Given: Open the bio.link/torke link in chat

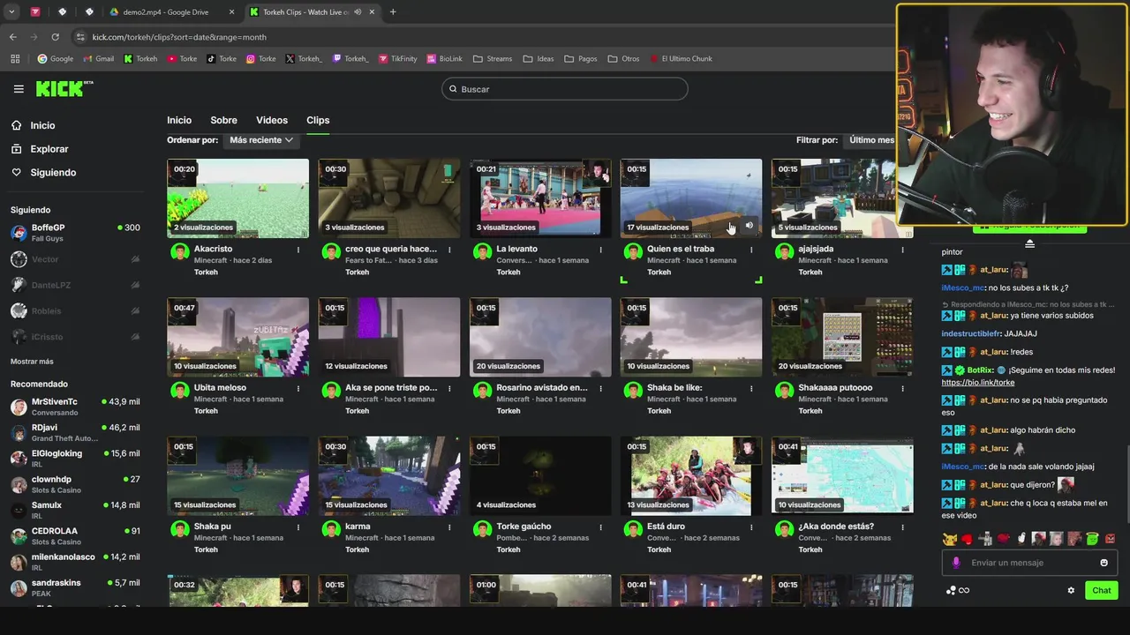Looking at the screenshot, I should coord(978,383).
